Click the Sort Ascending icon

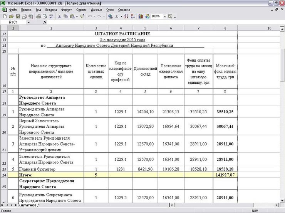tap(127, 17)
